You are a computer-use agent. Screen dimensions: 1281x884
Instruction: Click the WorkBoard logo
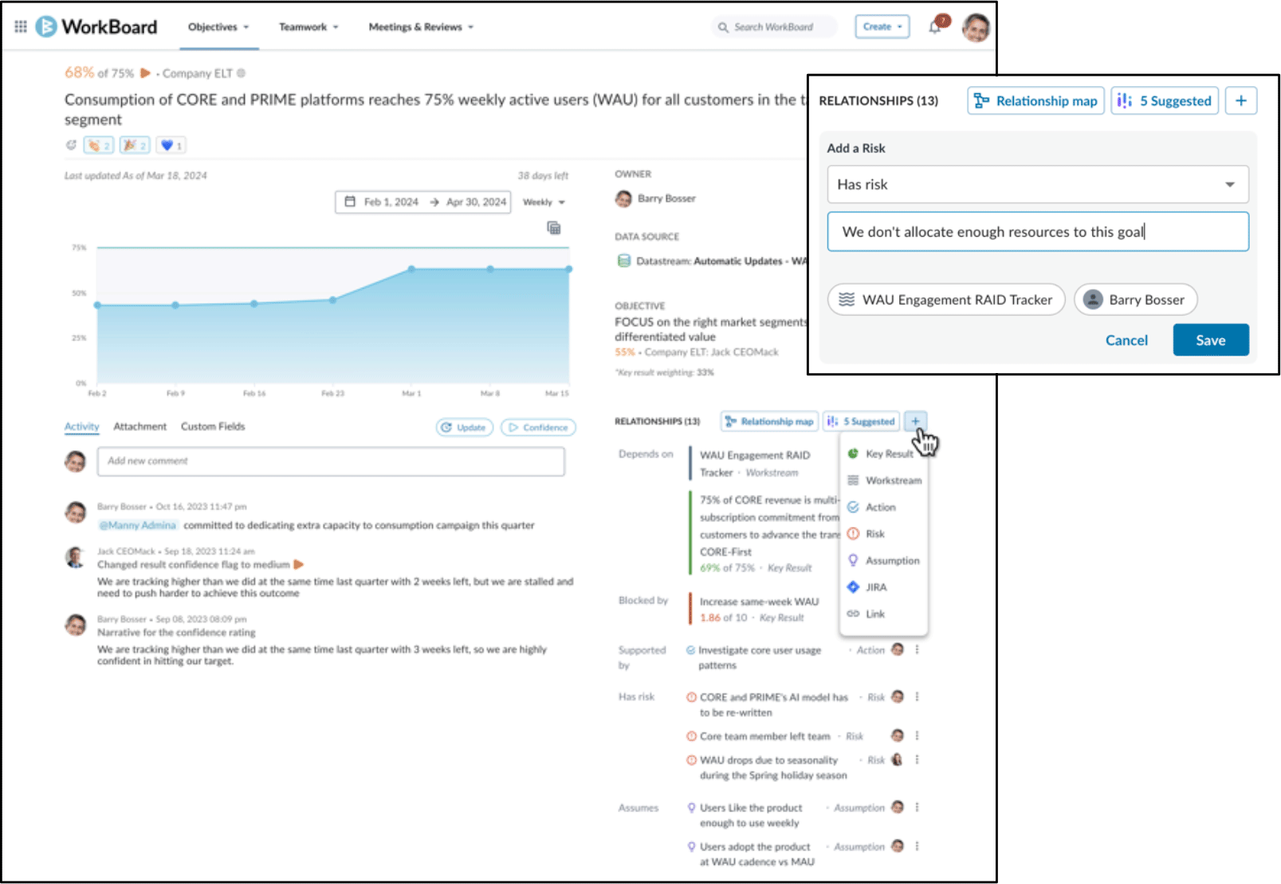96,26
